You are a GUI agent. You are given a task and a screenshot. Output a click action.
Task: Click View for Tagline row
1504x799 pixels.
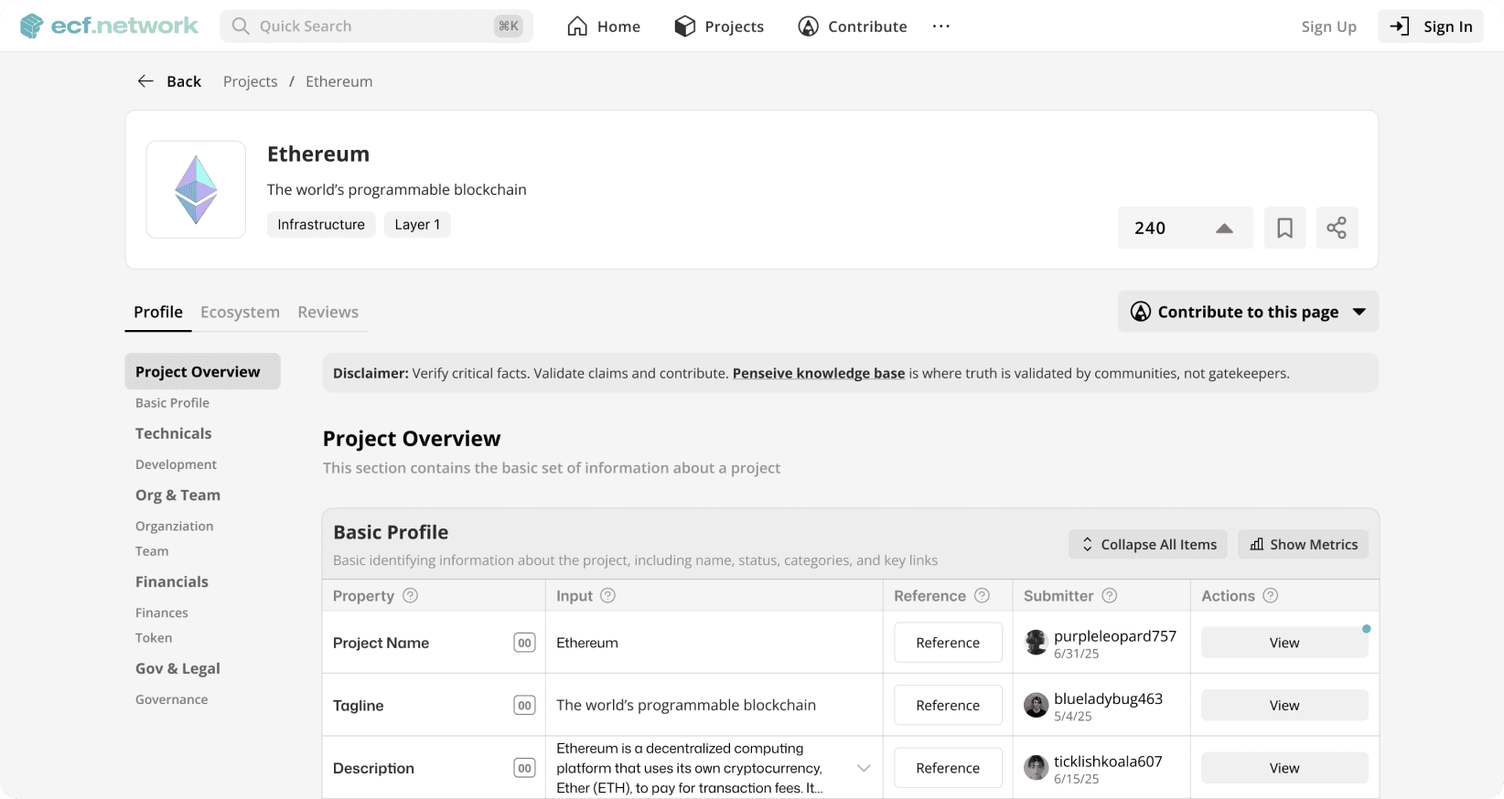point(1284,706)
